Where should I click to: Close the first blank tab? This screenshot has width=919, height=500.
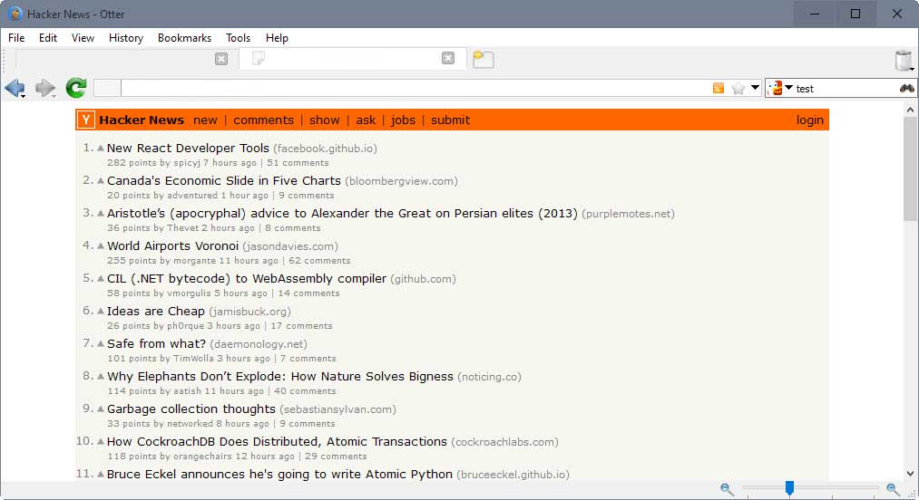221,59
